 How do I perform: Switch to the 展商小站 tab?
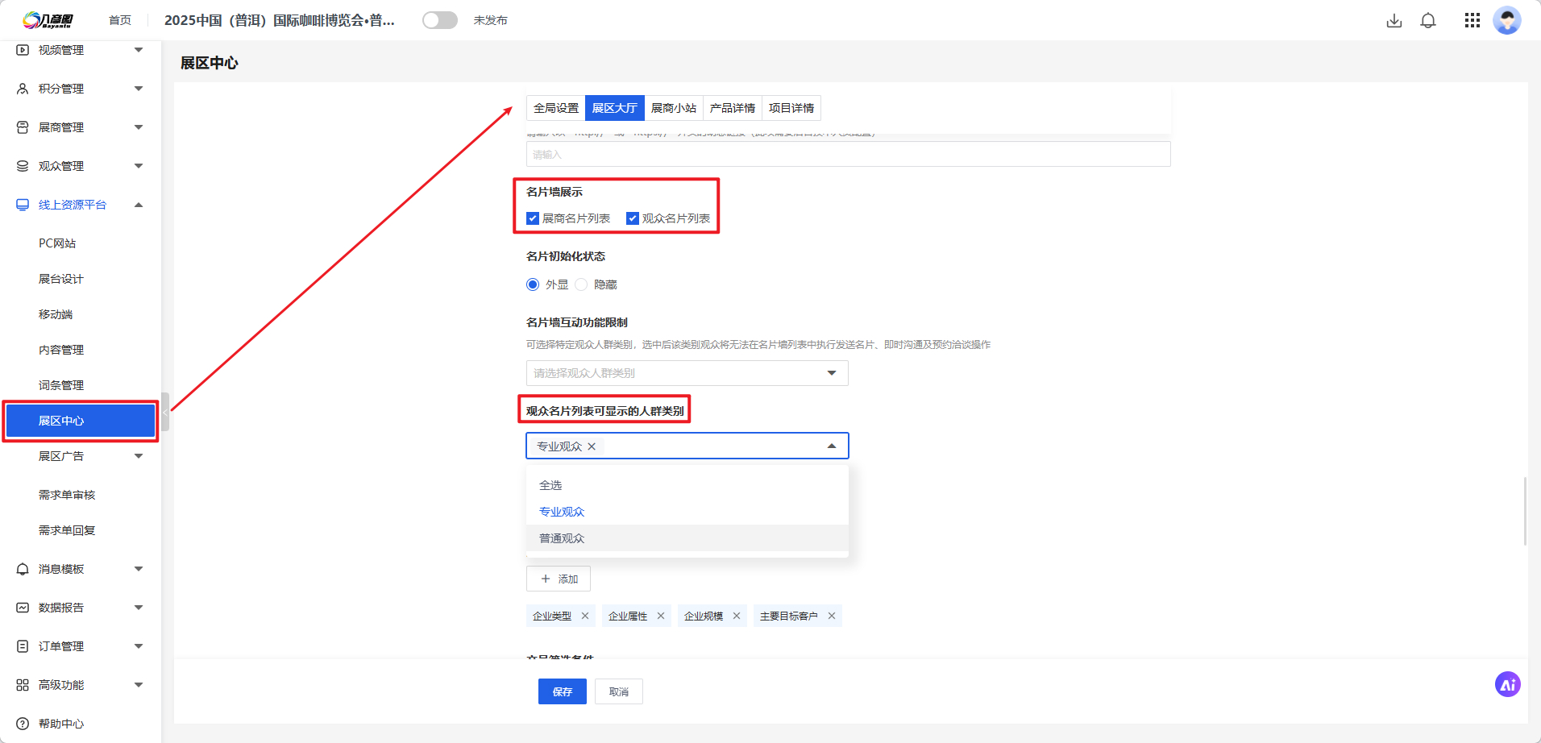pos(673,108)
